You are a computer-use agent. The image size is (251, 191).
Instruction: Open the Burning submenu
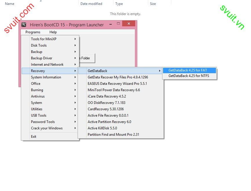pos(50,90)
